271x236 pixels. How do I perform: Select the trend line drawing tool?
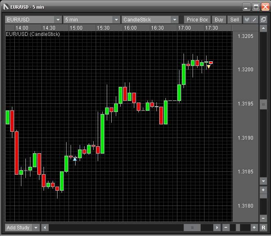point(254,19)
